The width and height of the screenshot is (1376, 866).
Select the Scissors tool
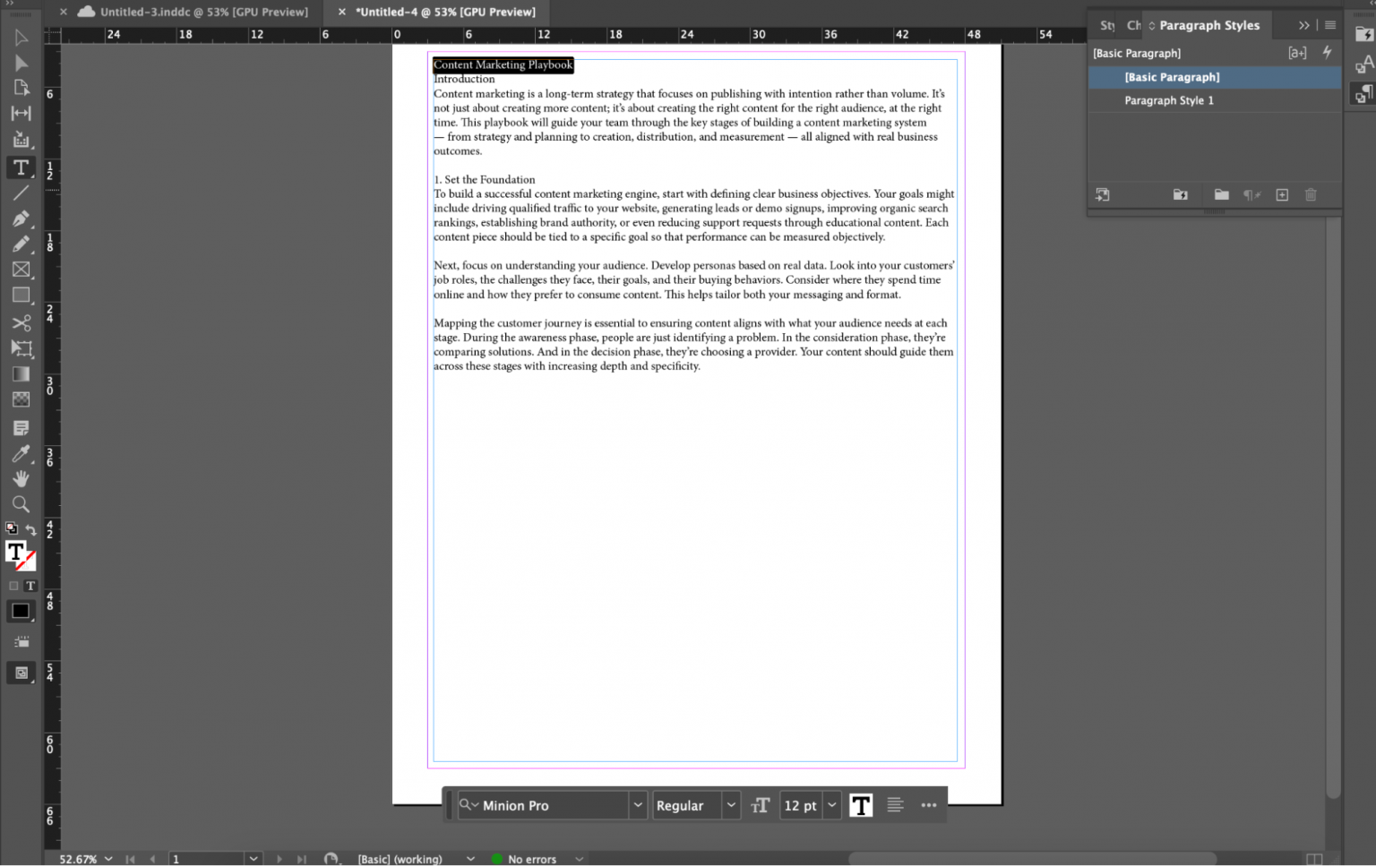[21, 322]
